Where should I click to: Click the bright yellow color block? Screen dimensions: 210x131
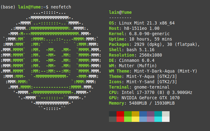(135, 119)
